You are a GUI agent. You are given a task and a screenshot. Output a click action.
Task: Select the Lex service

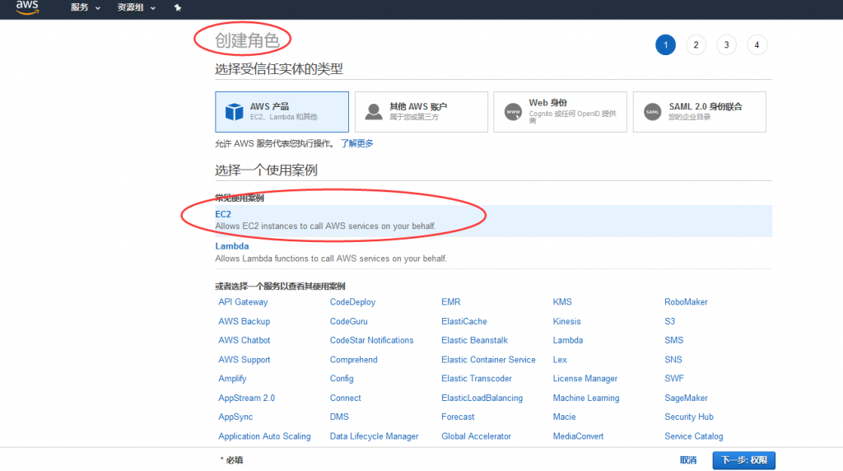pos(560,360)
